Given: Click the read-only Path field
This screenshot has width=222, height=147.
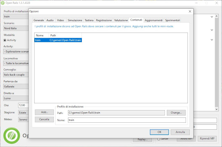Looking at the screenshot, I should tap(116, 113).
